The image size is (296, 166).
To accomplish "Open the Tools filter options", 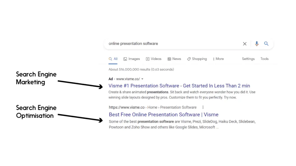I will tap(264, 59).
